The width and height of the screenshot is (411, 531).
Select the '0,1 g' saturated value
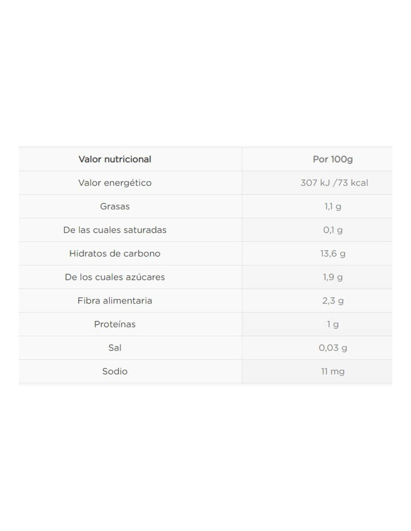(333, 230)
